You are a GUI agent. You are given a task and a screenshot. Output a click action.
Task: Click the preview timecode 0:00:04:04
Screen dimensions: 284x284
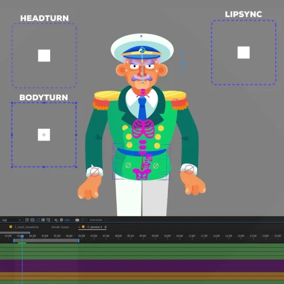pyautogui.click(x=96, y=220)
